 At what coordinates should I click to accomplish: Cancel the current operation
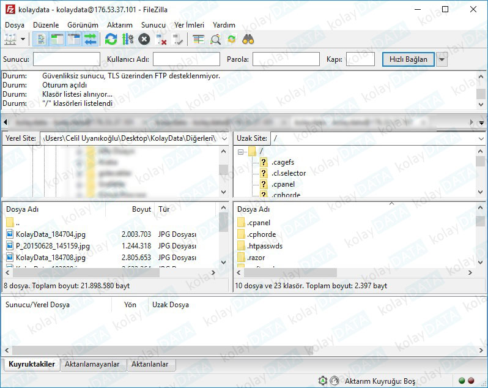tap(144, 40)
